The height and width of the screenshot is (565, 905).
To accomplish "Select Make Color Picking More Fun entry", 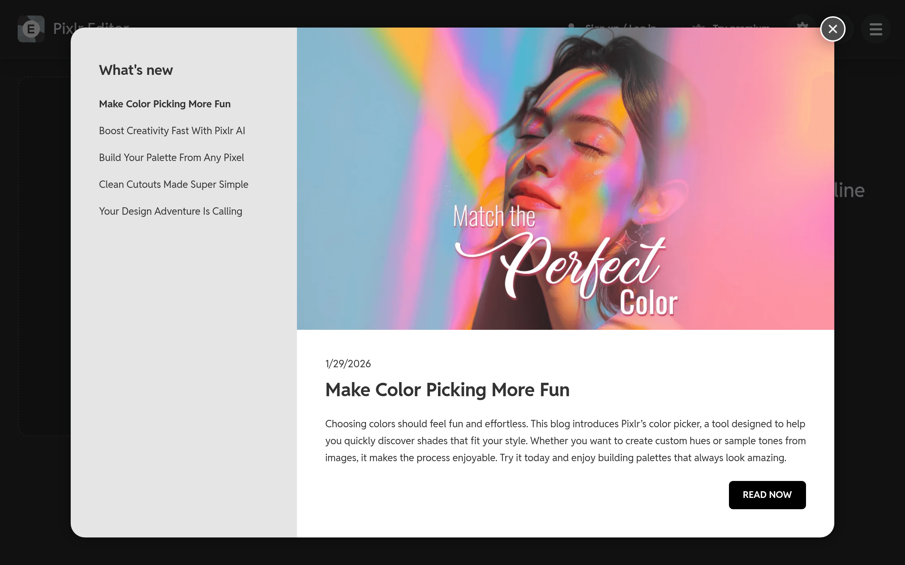I will pos(164,104).
